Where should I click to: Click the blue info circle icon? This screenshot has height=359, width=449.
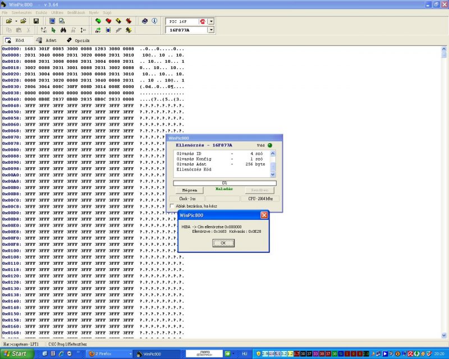[x=154, y=21]
